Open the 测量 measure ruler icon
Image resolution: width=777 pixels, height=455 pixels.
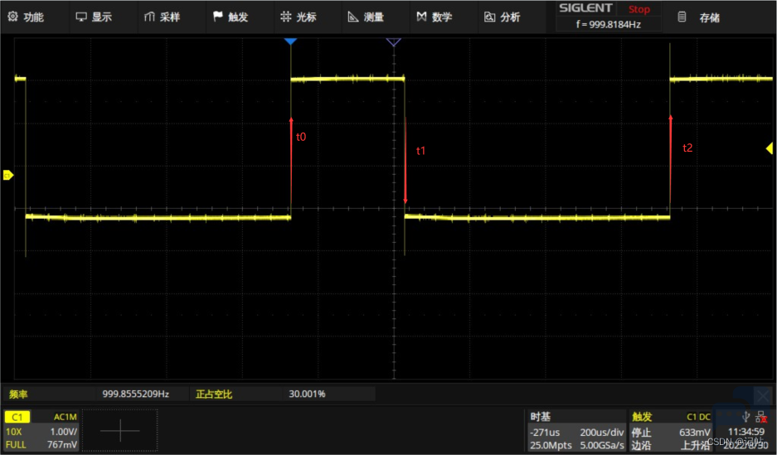[x=352, y=17]
